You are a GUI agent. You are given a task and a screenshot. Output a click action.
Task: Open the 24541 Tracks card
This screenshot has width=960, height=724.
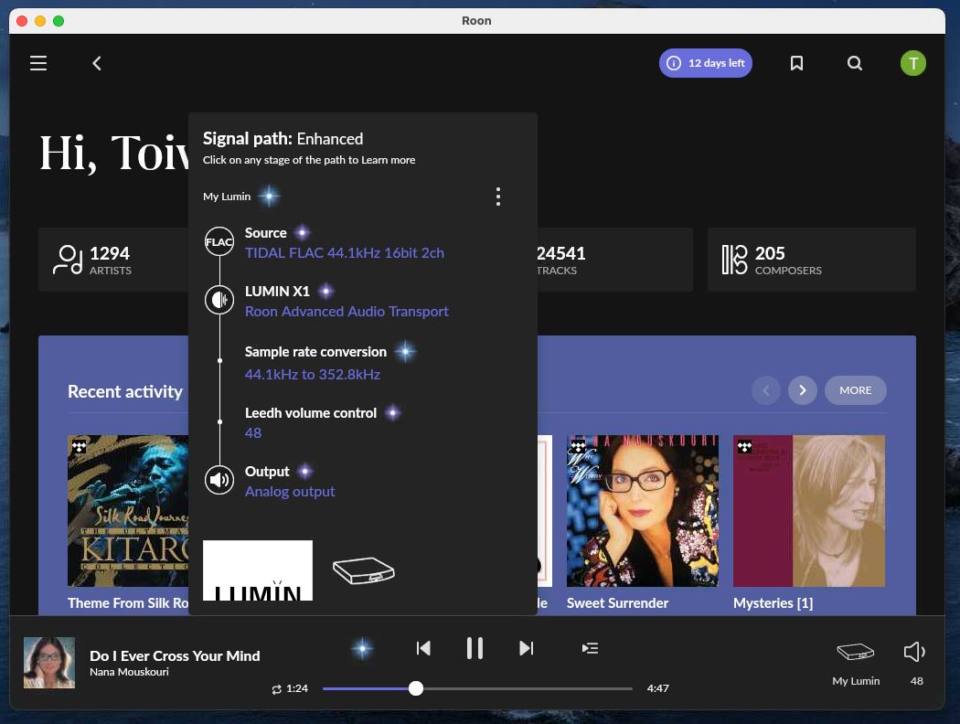[614, 260]
